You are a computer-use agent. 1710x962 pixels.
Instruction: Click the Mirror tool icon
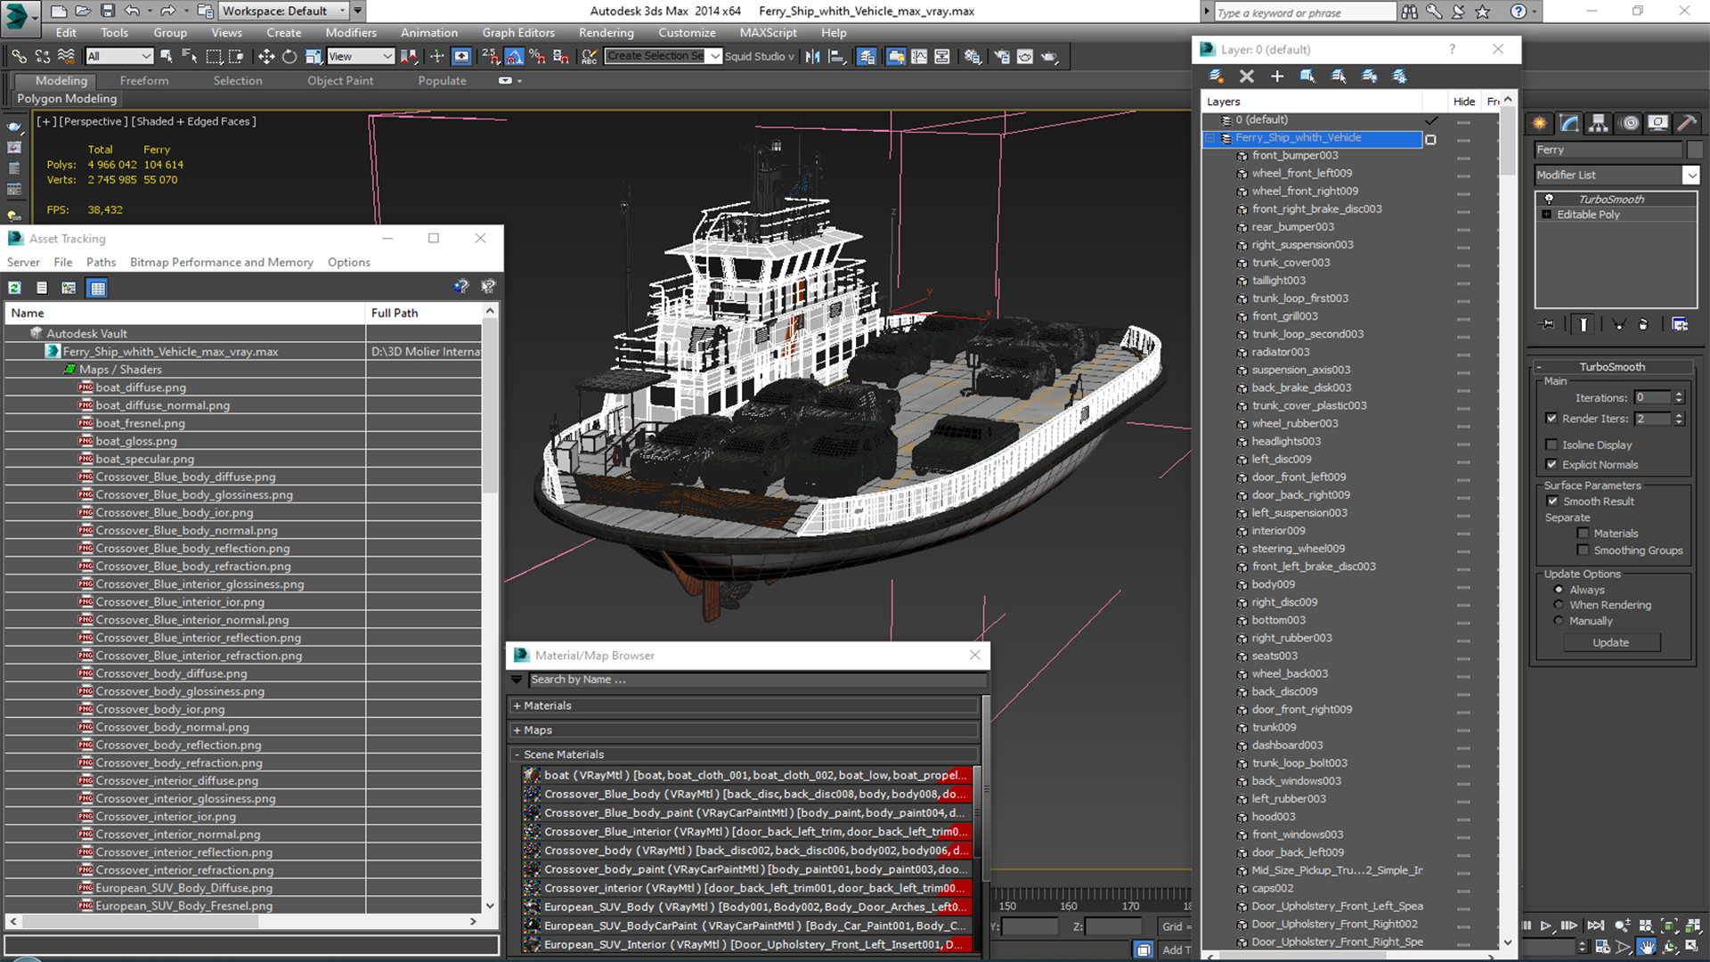click(812, 56)
